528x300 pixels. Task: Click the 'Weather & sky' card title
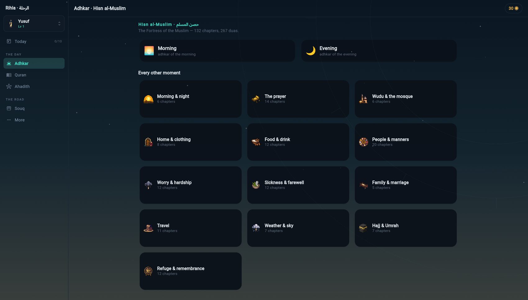[279, 226]
